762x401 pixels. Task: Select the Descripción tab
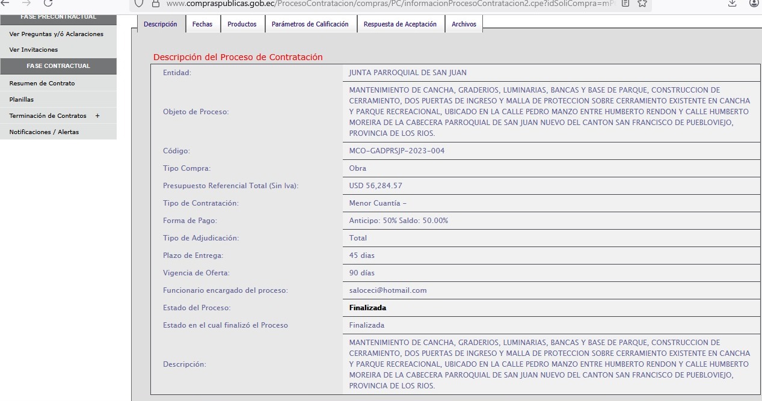click(161, 24)
